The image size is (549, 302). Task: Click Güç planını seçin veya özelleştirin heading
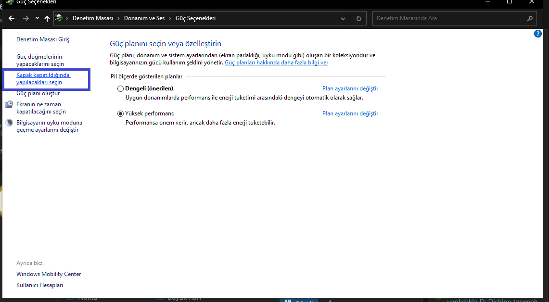[165, 44]
